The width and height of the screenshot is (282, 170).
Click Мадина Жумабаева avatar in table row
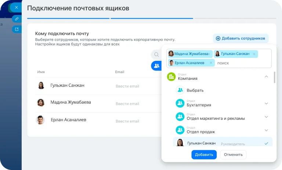click(x=41, y=103)
